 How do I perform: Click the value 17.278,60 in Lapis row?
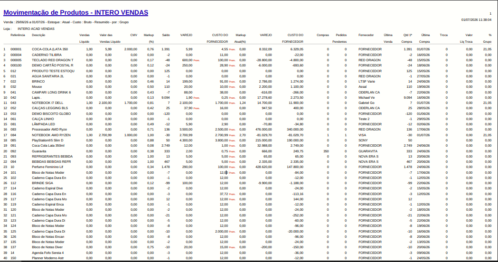pos(264,98)
